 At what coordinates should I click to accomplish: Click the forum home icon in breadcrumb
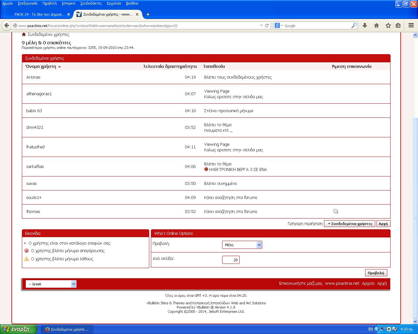point(24,35)
